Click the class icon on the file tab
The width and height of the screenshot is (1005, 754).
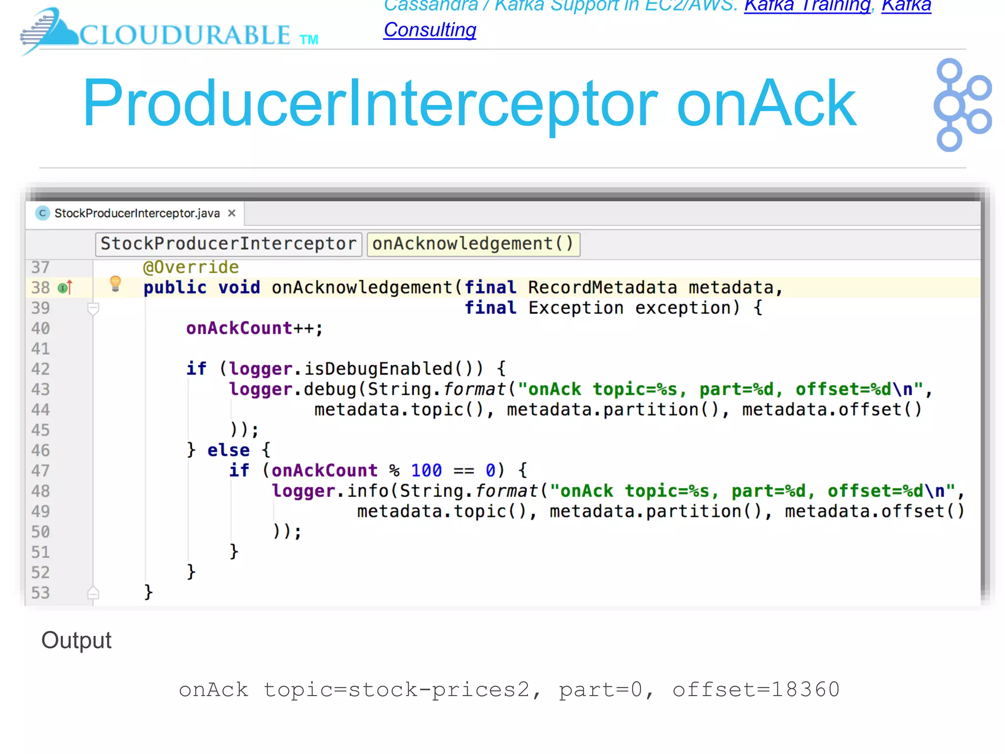pyautogui.click(x=43, y=213)
